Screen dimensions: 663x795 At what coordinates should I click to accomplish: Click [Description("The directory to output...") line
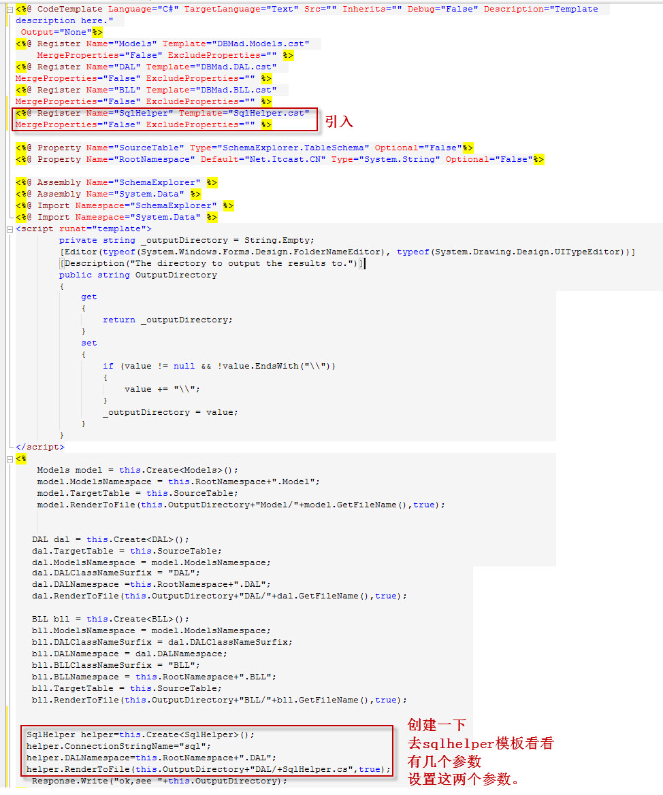(212, 264)
